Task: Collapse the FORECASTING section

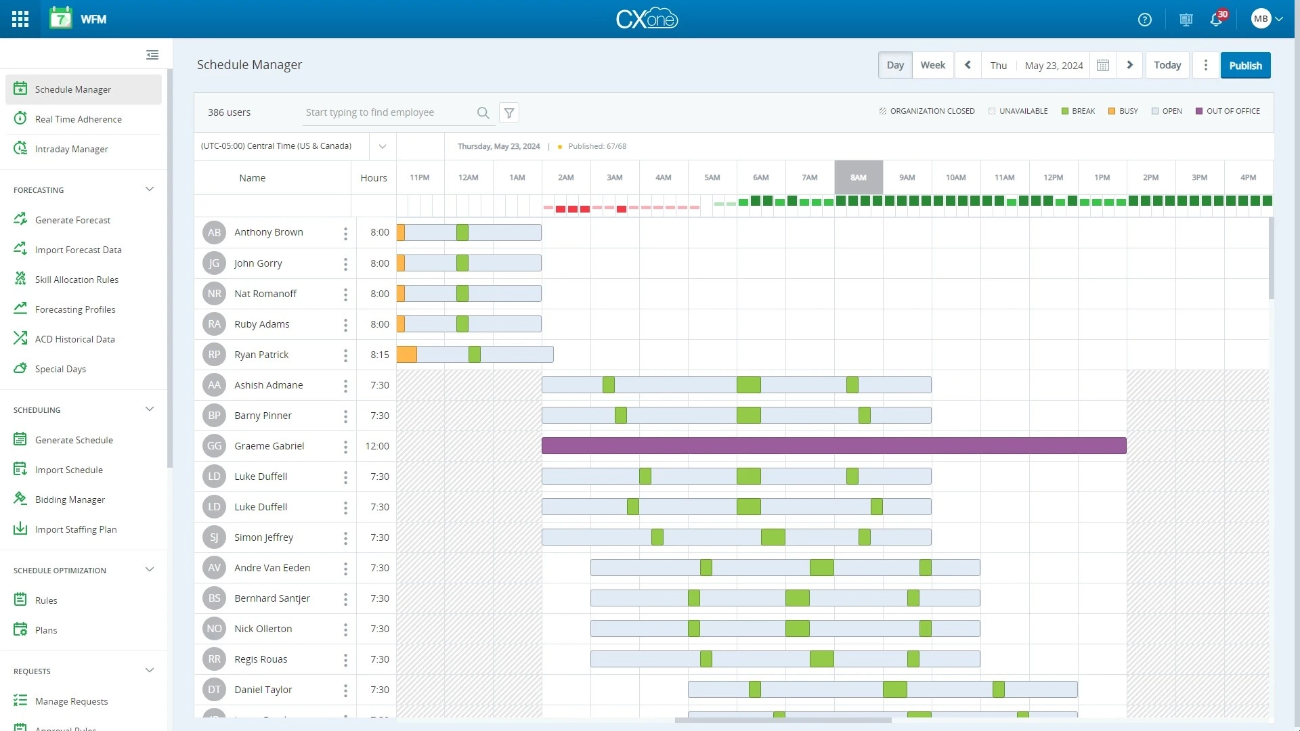Action: coord(150,189)
